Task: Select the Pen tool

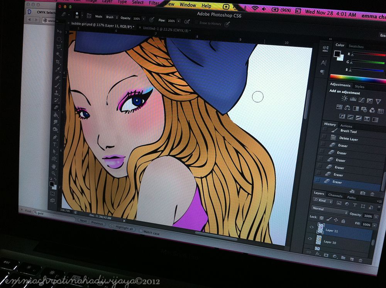Action: pos(55,137)
